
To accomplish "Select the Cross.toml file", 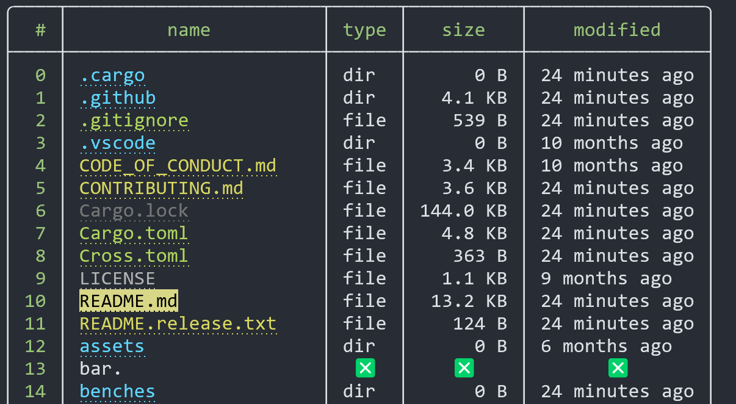I will point(134,255).
